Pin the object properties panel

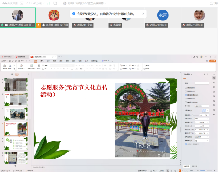pyautogui.click(x=205, y=74)
